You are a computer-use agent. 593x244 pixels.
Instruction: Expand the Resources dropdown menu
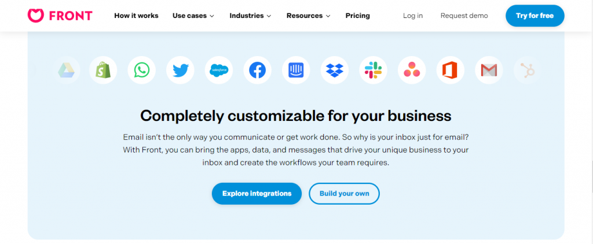point(308,16)
